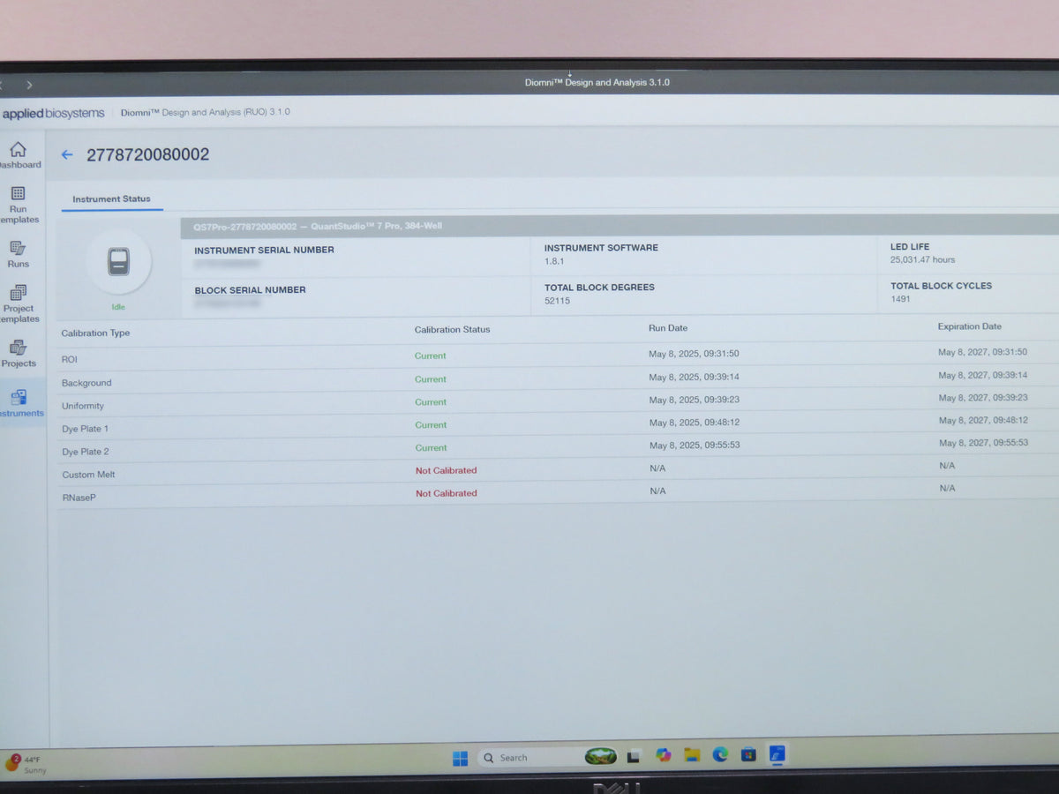This screenshot has height=794, width=1059.
Task: Go back using the left arrow beside 2778720080002
Action: 67,155
